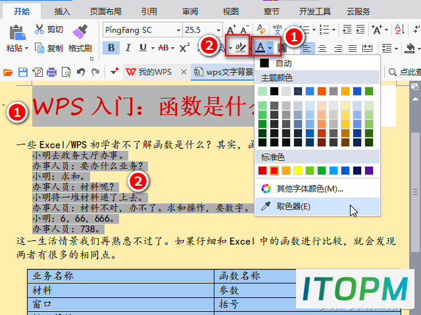This screenshot has height=315, width=421.
Task: Click the print preview icon
Action: tap(66, 72)
